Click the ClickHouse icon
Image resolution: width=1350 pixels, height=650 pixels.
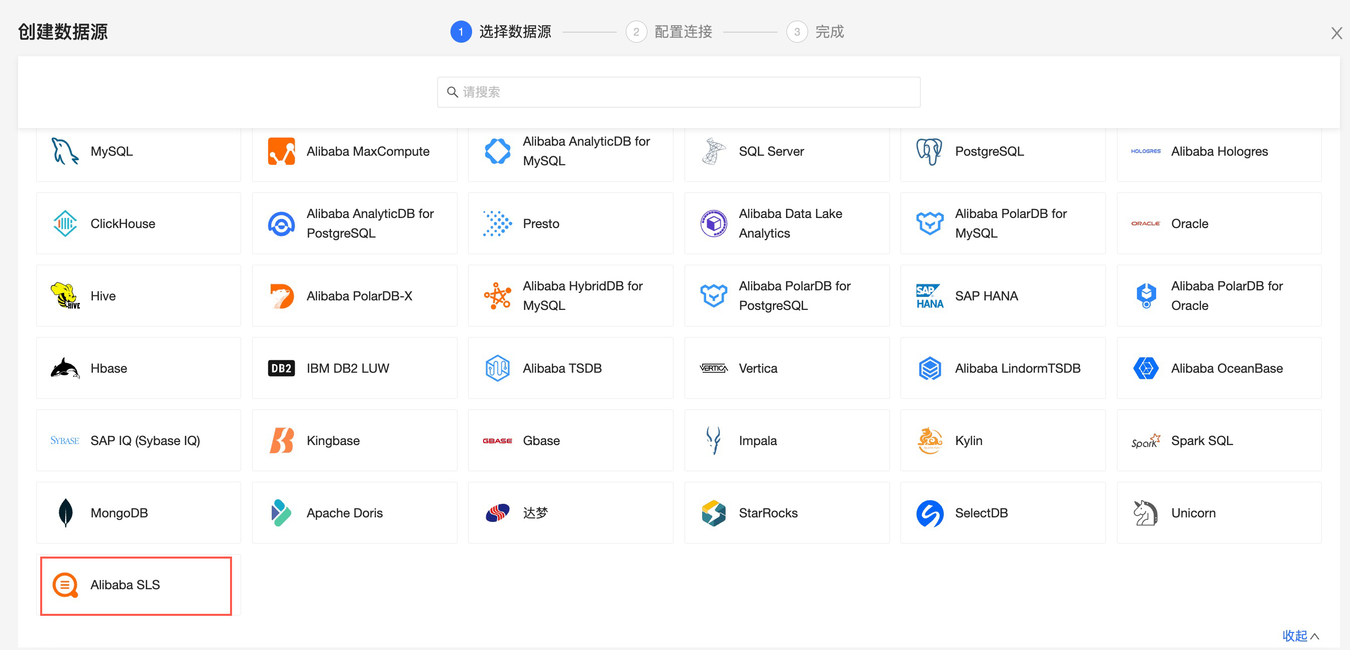point(65,224)
